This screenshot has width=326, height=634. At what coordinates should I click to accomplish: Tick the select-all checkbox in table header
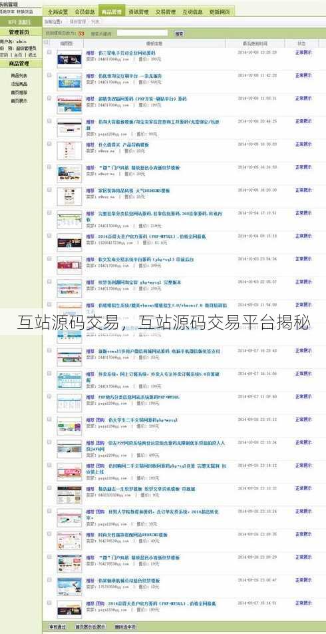coord(46,42)
